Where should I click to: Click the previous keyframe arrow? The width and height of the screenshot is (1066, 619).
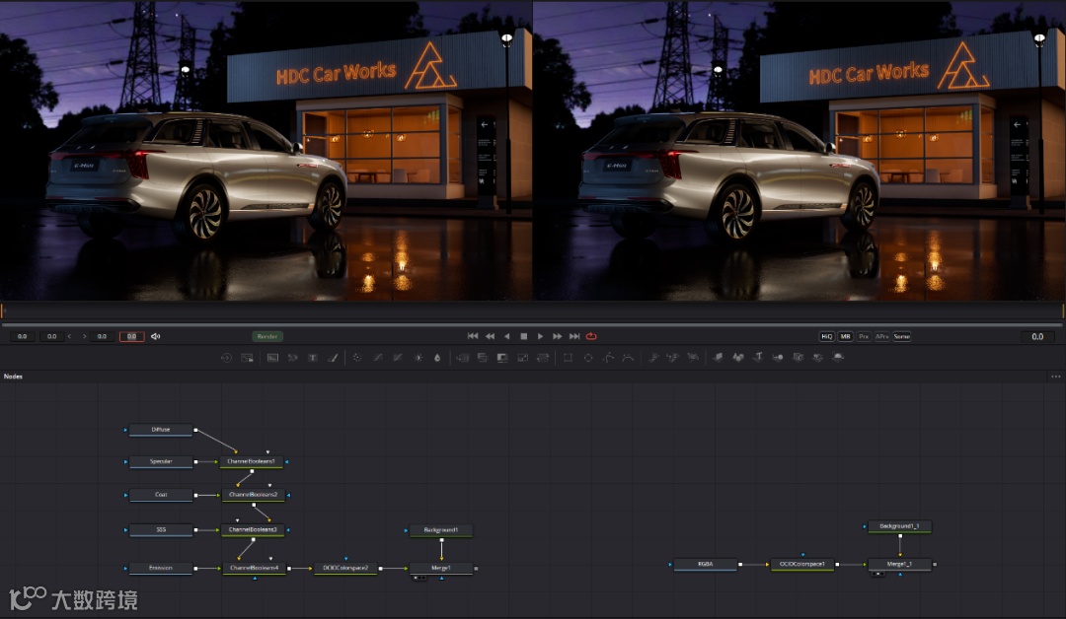pyautogui.click(x=69, y=337)
